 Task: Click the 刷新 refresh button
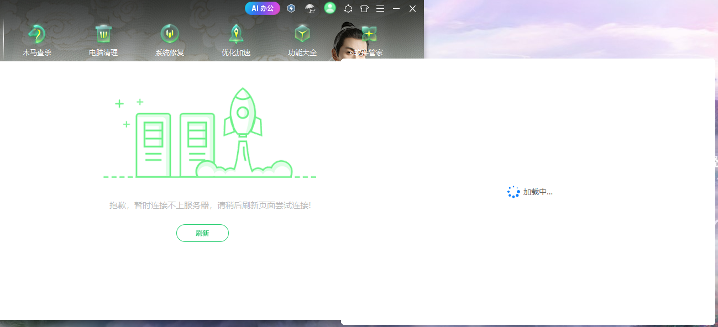pyautogui.click(x=202, y=233)
